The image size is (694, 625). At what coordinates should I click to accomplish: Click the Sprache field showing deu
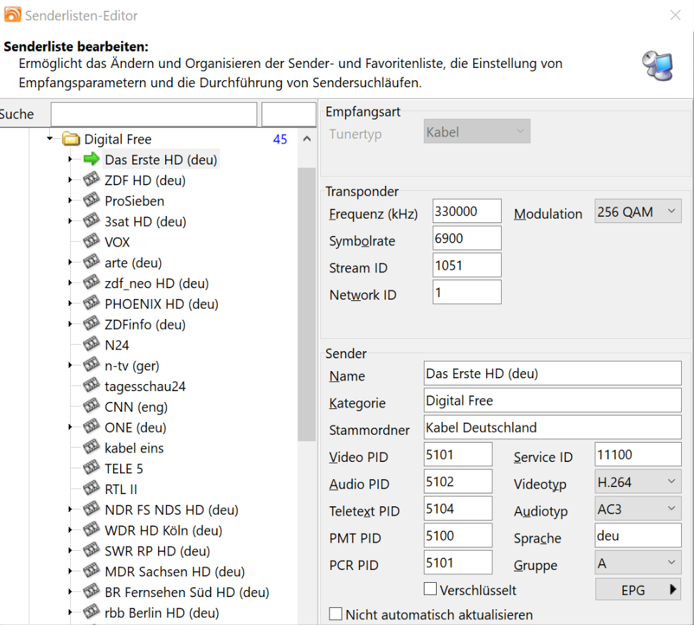tap(638, 535)
